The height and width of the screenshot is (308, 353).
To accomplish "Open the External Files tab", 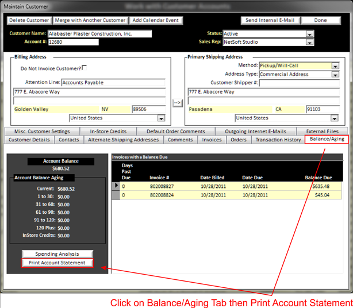I will [x=323, y=132].
